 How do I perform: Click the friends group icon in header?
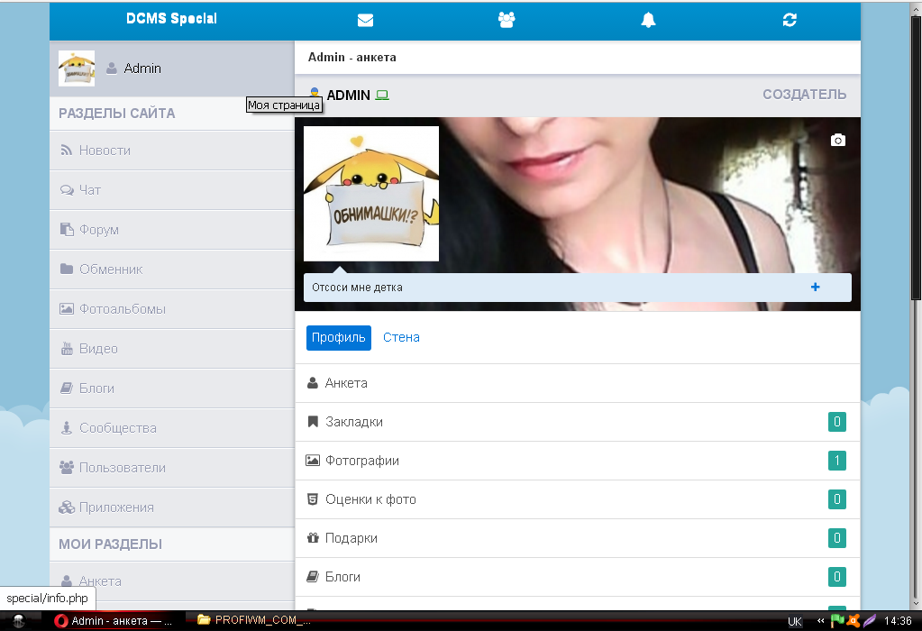[507, 20]
